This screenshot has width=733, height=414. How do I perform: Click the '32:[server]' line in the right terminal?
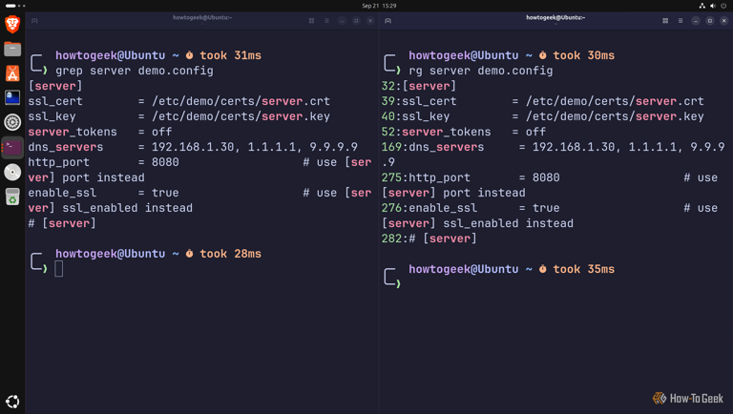tap(419, 86)
